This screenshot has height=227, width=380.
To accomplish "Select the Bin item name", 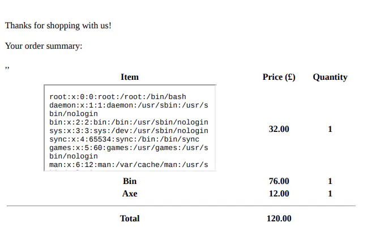I will pyautogui.click(x=130, y=182).
